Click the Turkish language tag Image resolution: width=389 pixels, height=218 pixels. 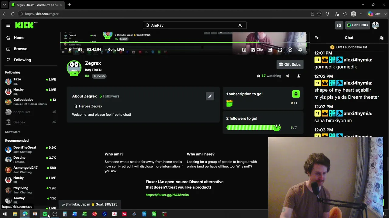click(99, 76)
